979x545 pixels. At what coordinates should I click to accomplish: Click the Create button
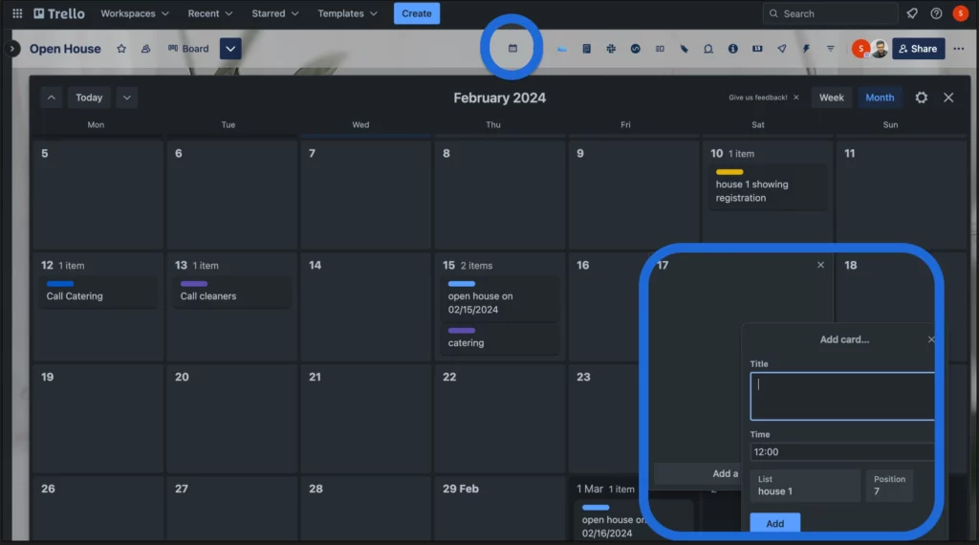[417, 13]
